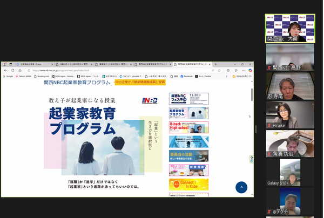Viewport: 324px width, 218px height.
Task: Open the 委員会の活動 banner
Action: [x=189, y=156]
